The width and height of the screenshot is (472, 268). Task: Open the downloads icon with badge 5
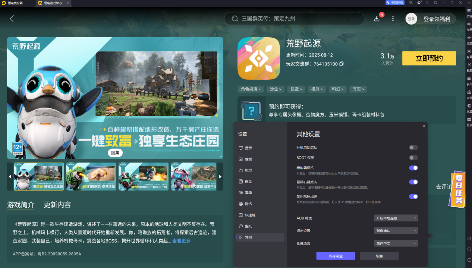point(377,19)
